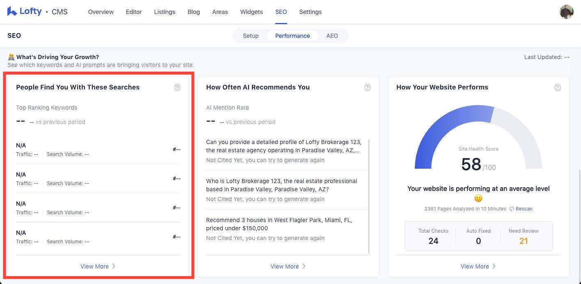Expand View More under AI recommendations
This screenshot has height=284, width=581.
288,266
